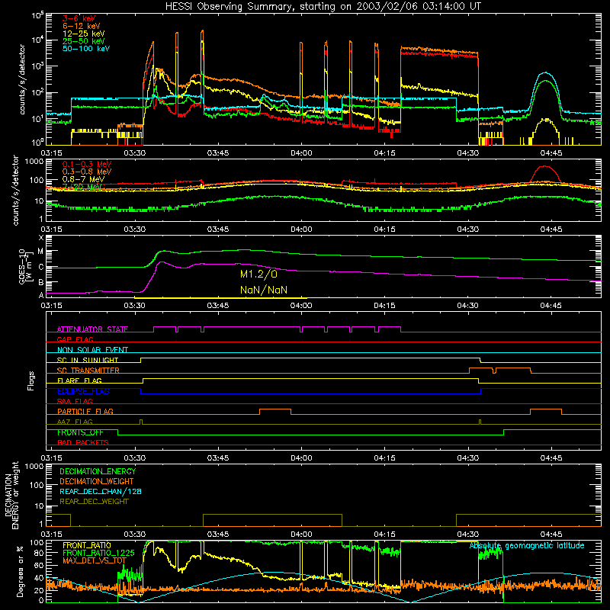Click the Flags panel axis label
Viewport: 610px width, 610px height.
pos(30,380)
